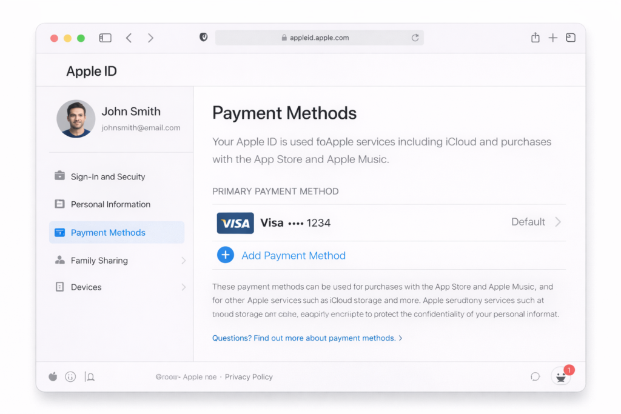Click the Apple logo in the footer
Screen dimensions: 621x414
[x=53, y=376]
